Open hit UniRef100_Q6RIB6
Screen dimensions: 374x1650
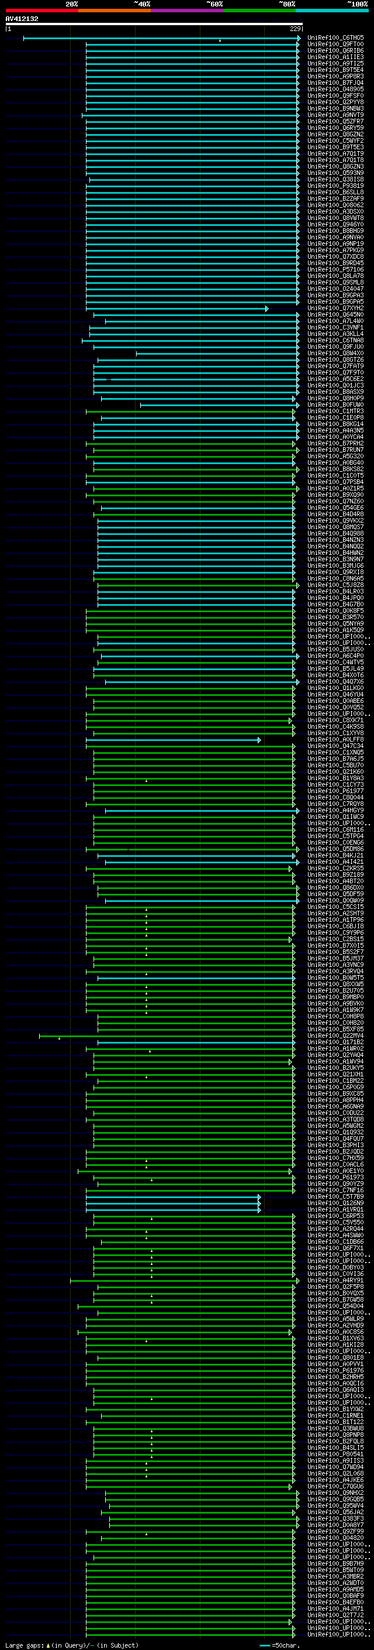(x=335, y=50)
